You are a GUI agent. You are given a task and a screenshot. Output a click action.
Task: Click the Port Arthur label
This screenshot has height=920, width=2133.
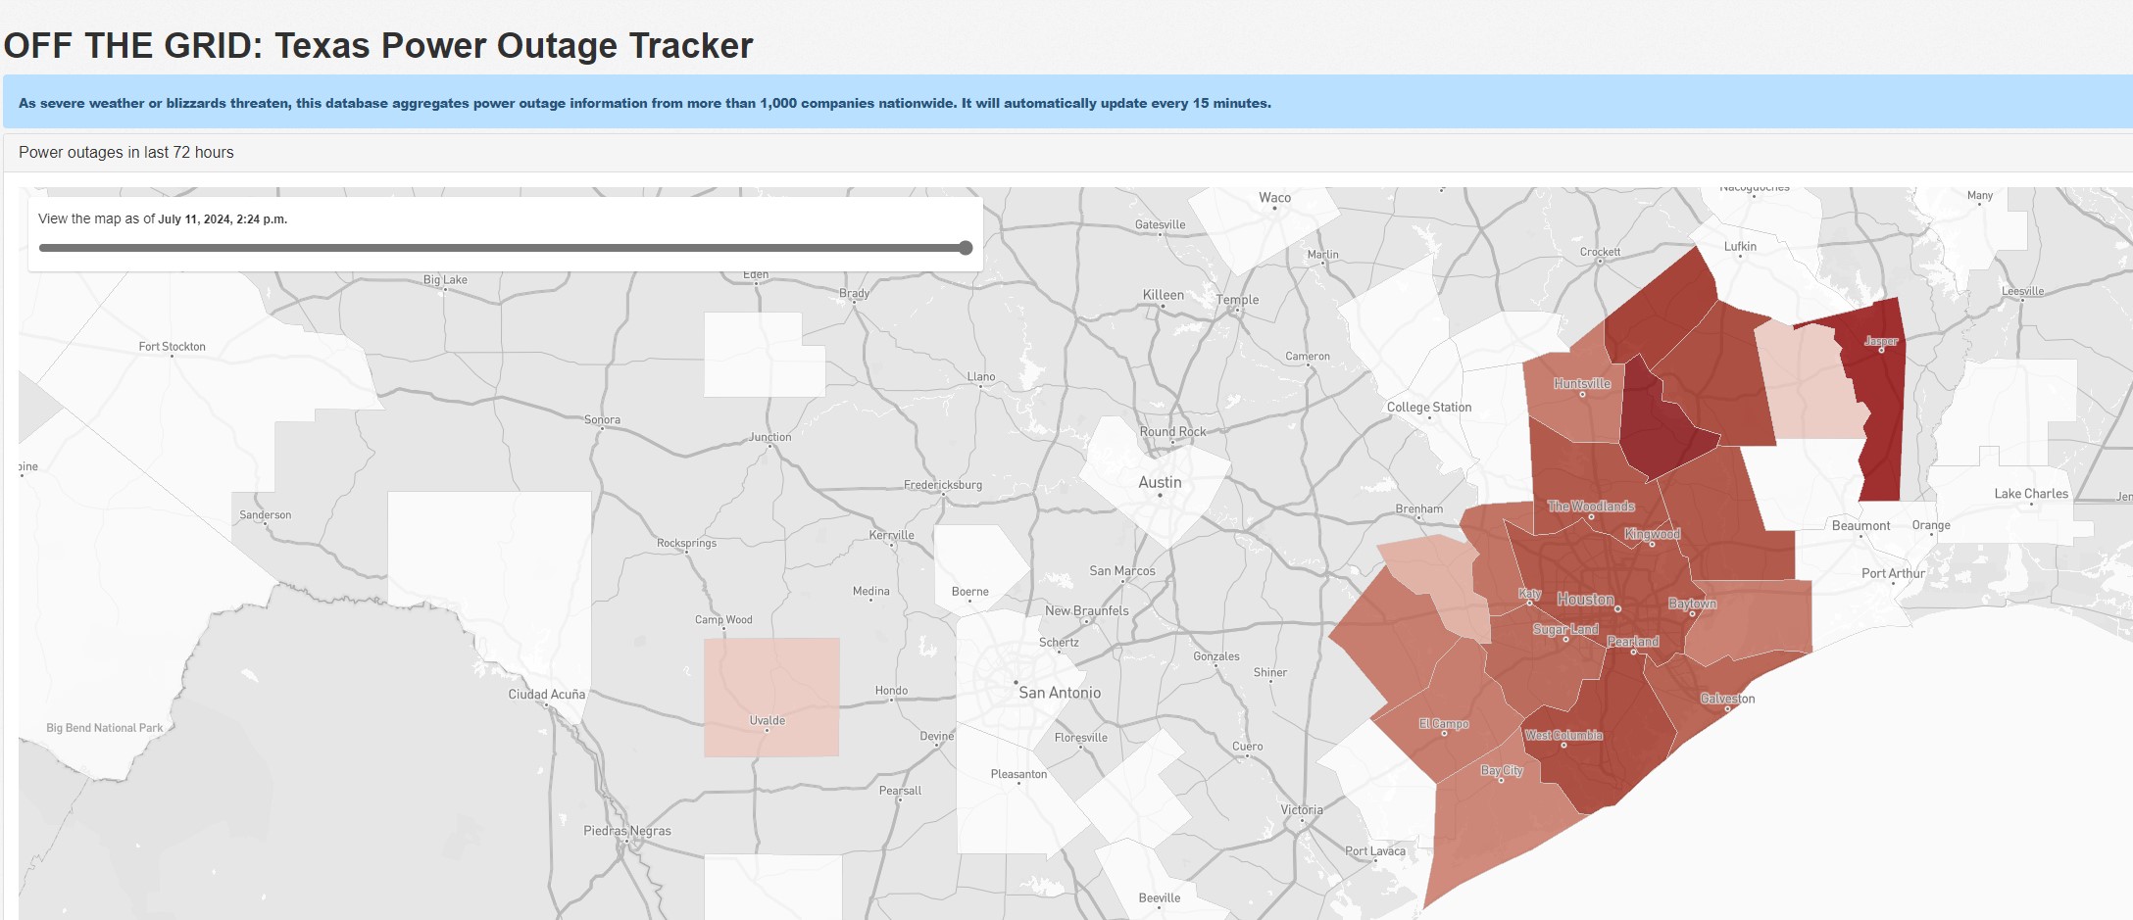(x=1893, y=573)
